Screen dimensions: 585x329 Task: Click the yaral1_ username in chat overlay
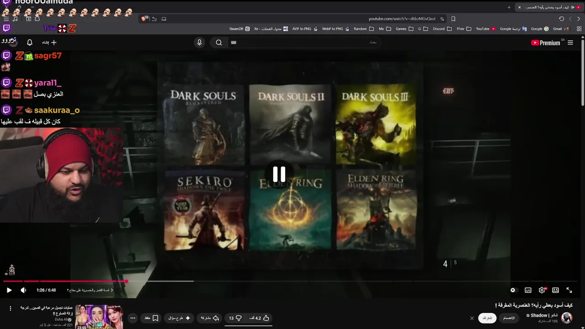coord(48,83)
